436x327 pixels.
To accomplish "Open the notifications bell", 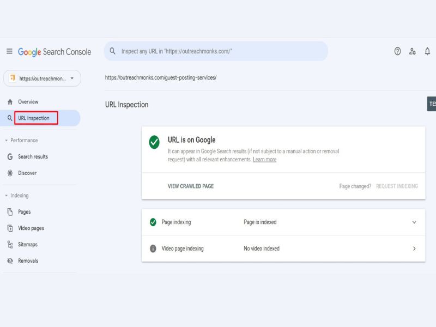I will (x=427, y=51).
